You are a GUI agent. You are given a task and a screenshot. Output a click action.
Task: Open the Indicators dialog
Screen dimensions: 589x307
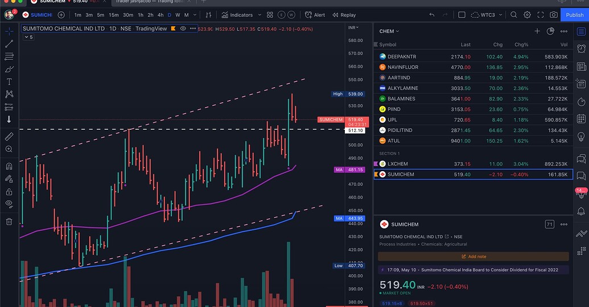(237, 15)
